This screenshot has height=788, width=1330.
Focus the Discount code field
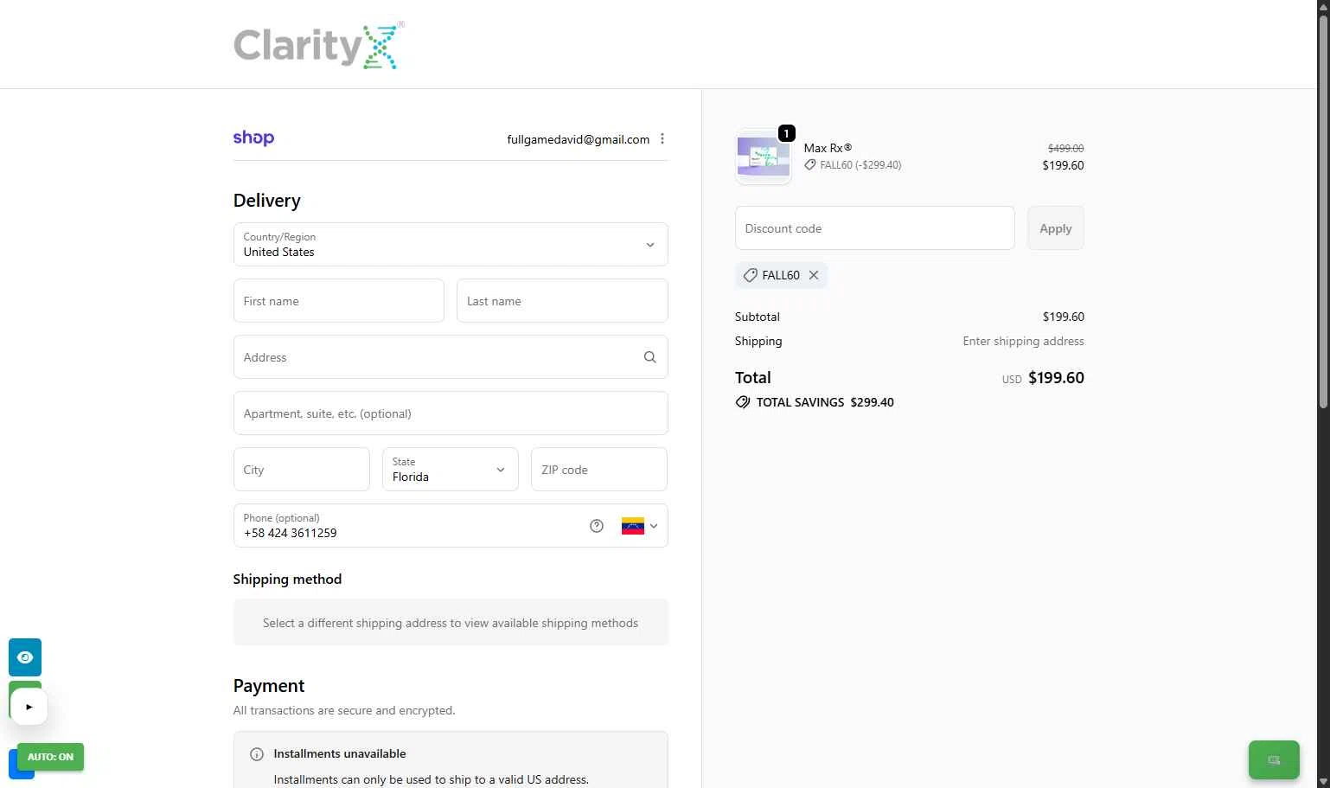(875, 228)
